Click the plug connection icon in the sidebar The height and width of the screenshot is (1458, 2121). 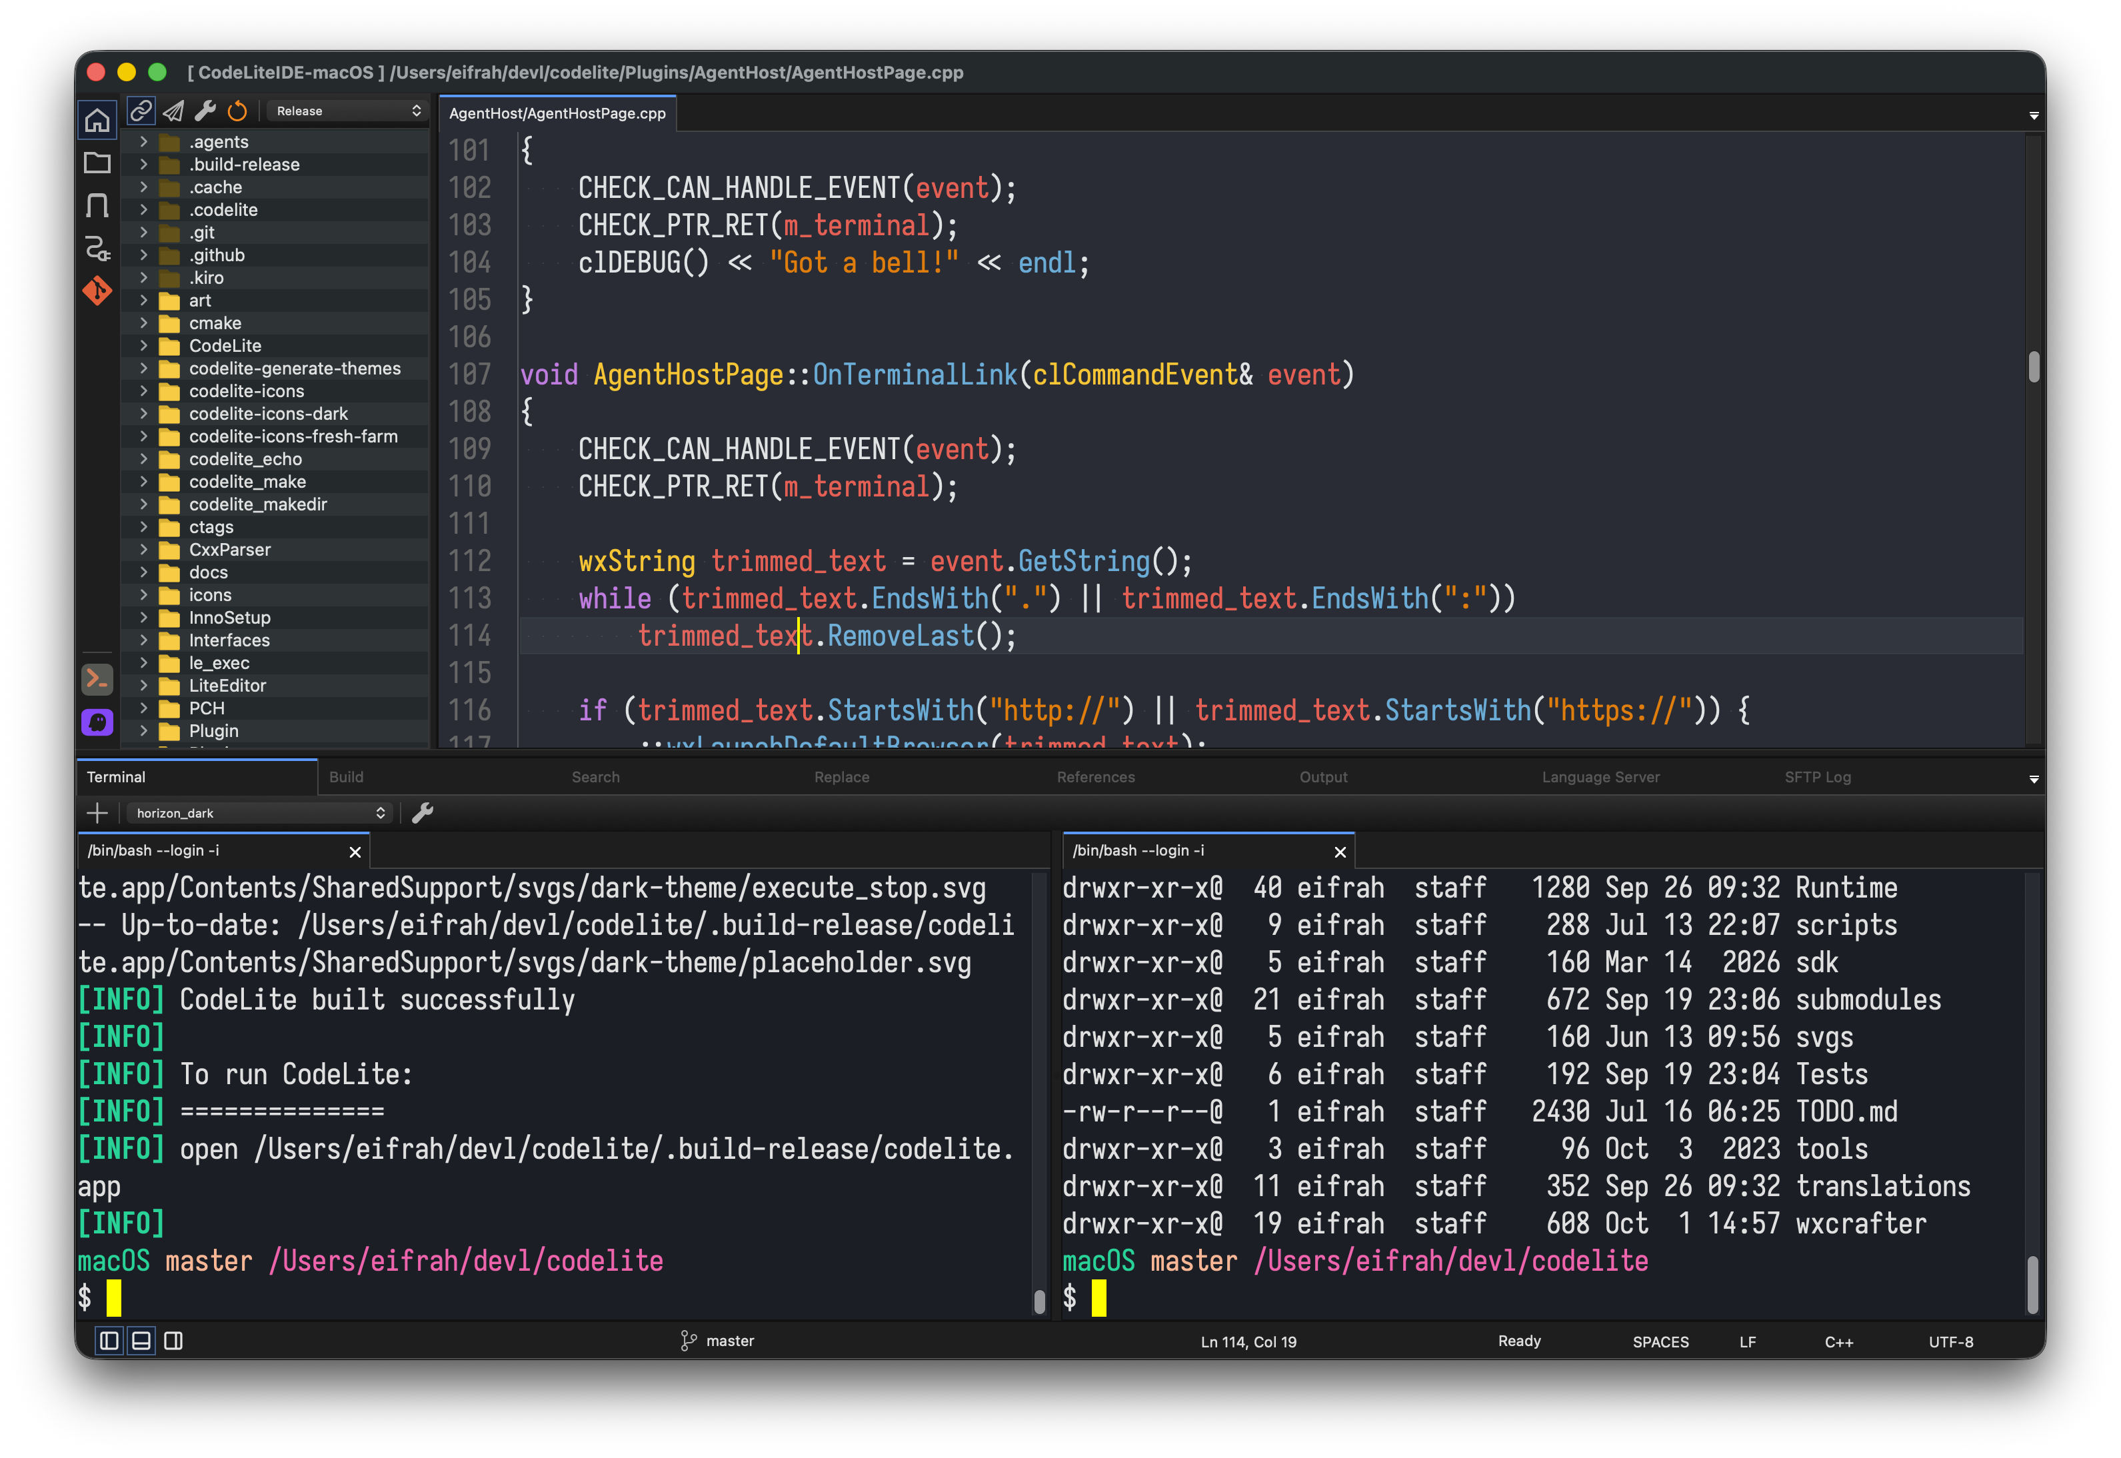pyautogui.click(x=97, y=248)
